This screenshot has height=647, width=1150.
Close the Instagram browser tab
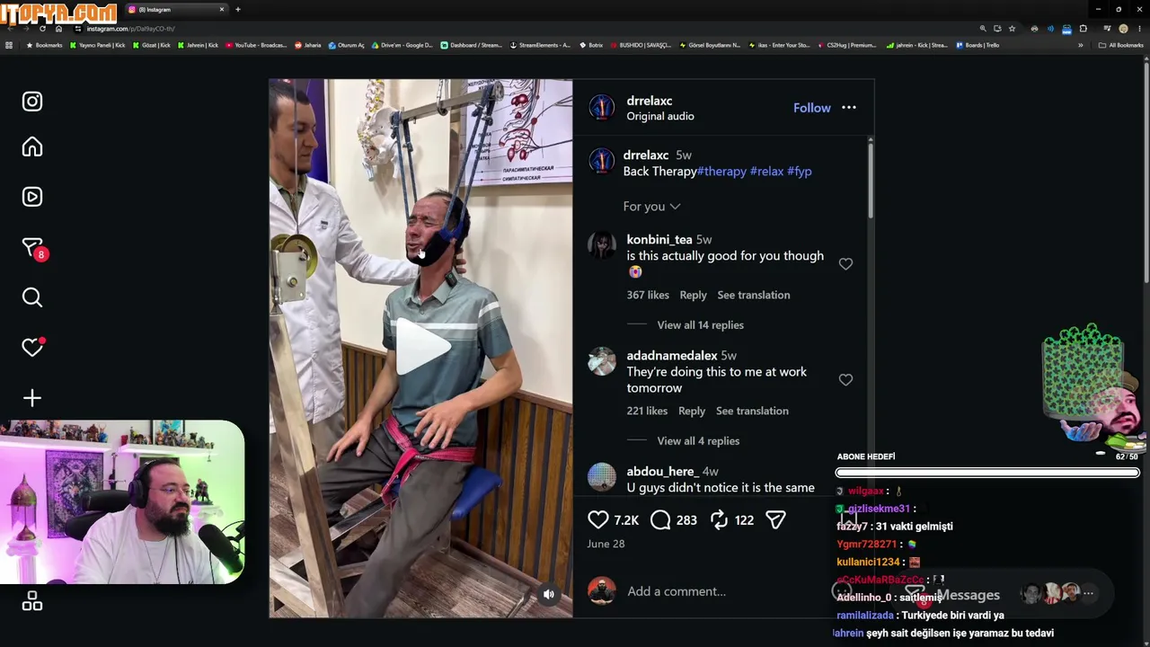(x=222, y=10)
